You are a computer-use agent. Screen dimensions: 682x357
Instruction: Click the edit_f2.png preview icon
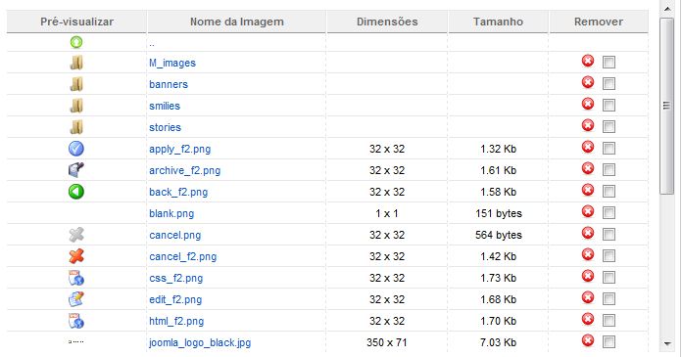pos(76,299)
